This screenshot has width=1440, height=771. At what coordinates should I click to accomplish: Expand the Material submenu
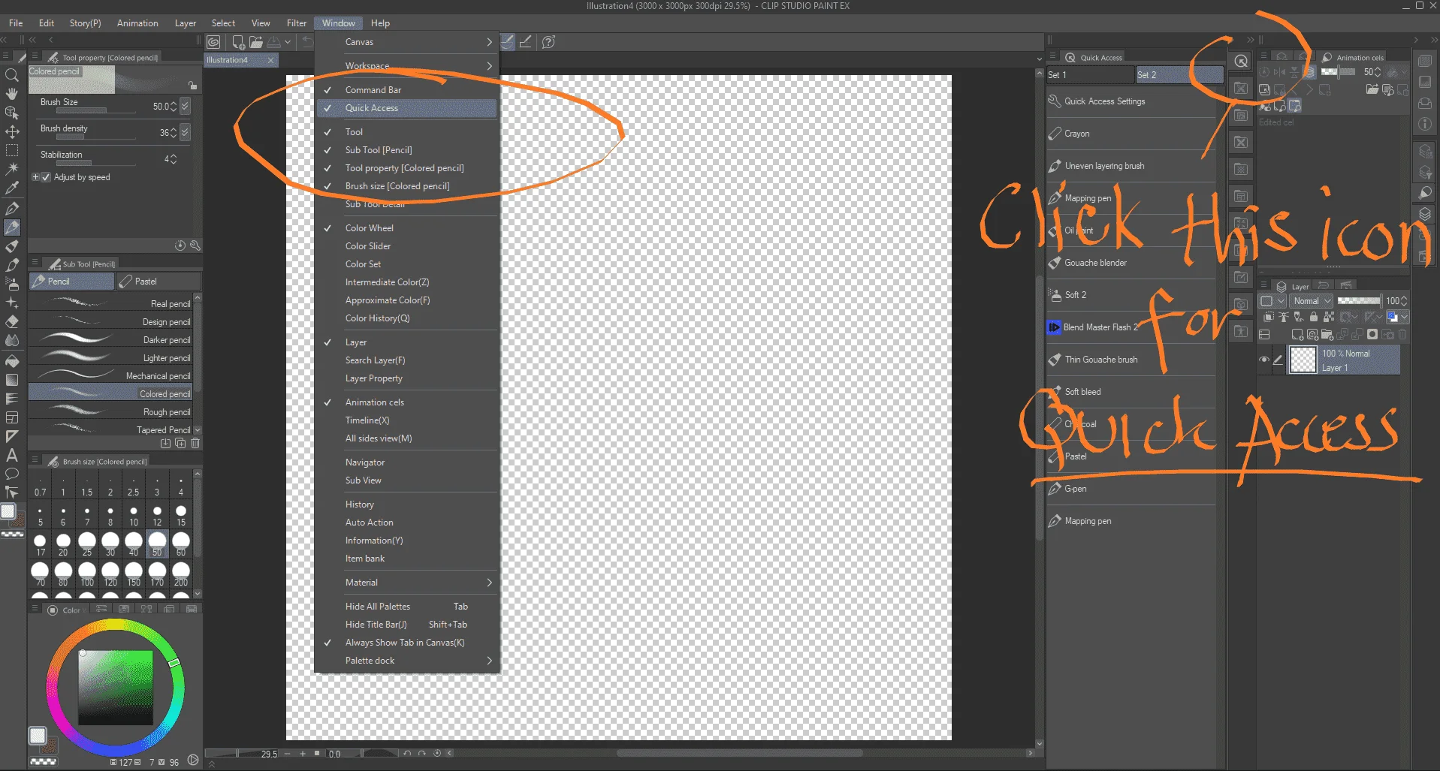click(406, 583)
